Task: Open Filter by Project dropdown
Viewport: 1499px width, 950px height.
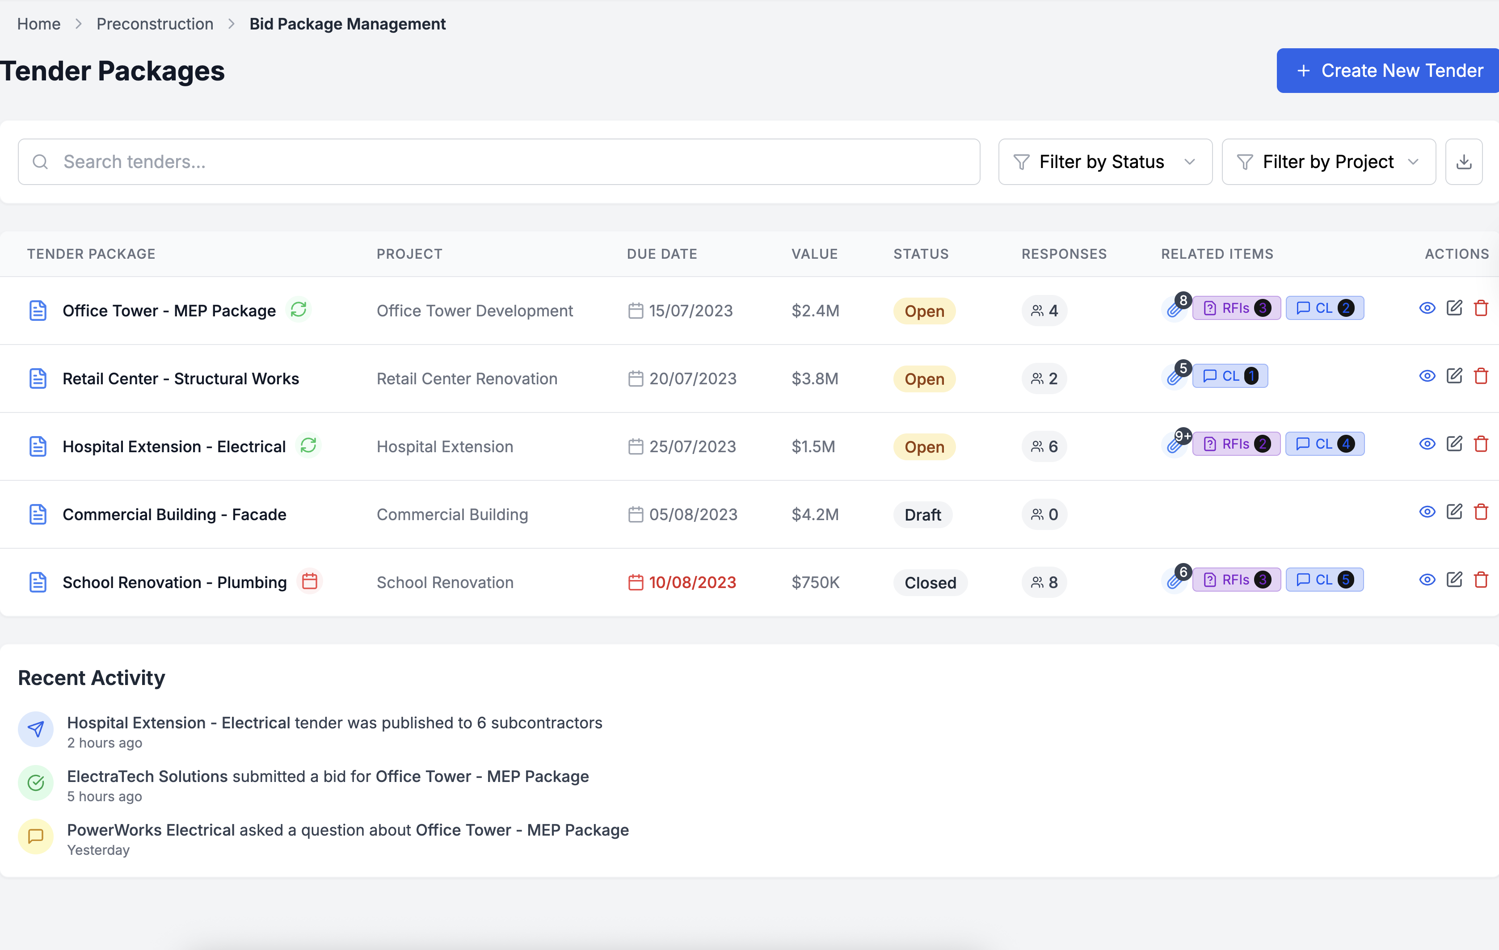Action: click(x=1328, y=162)
